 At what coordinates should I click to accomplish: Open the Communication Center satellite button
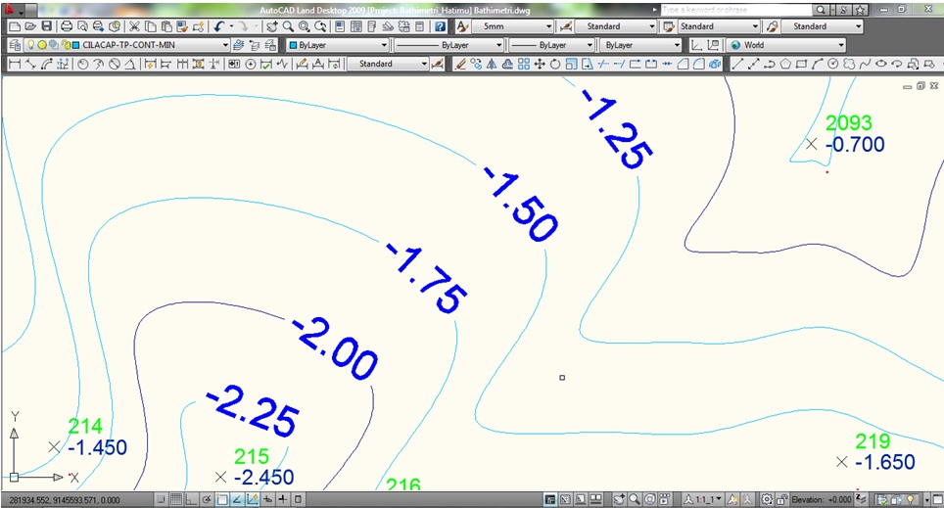coord(844,10)
